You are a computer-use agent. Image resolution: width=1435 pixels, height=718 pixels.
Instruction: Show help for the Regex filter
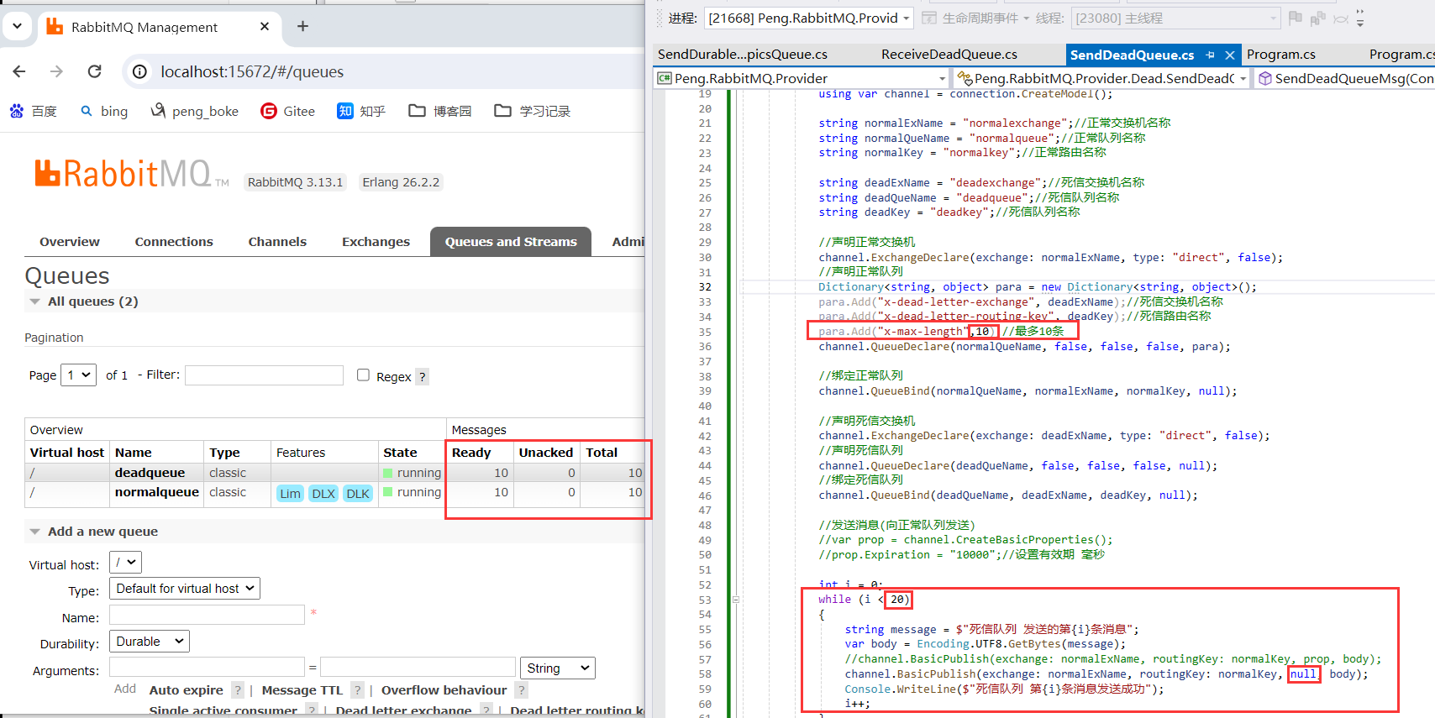tap(423, 377)
